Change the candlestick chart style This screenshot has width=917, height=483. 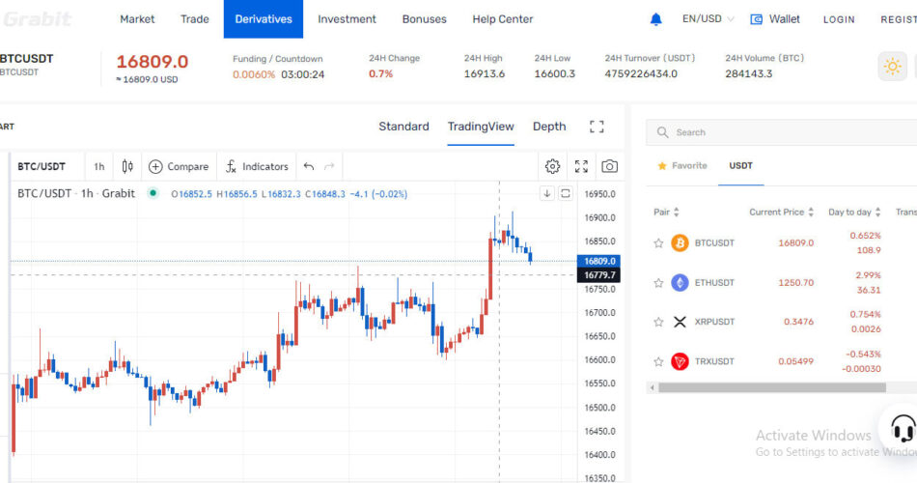[x=127, y=166]
